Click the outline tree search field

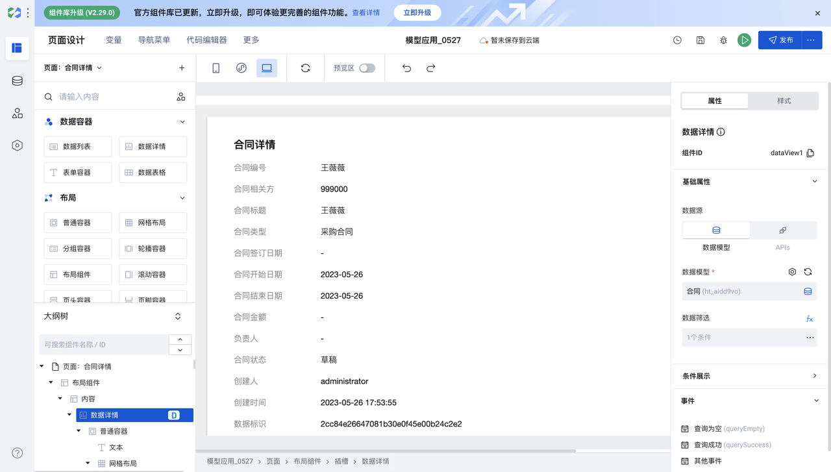[104, 345]
